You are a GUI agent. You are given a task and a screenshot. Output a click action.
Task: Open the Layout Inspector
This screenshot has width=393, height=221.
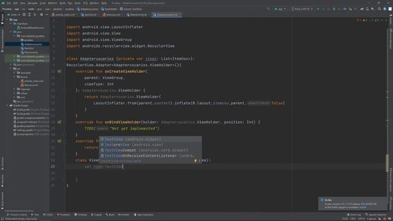point(376,215)
